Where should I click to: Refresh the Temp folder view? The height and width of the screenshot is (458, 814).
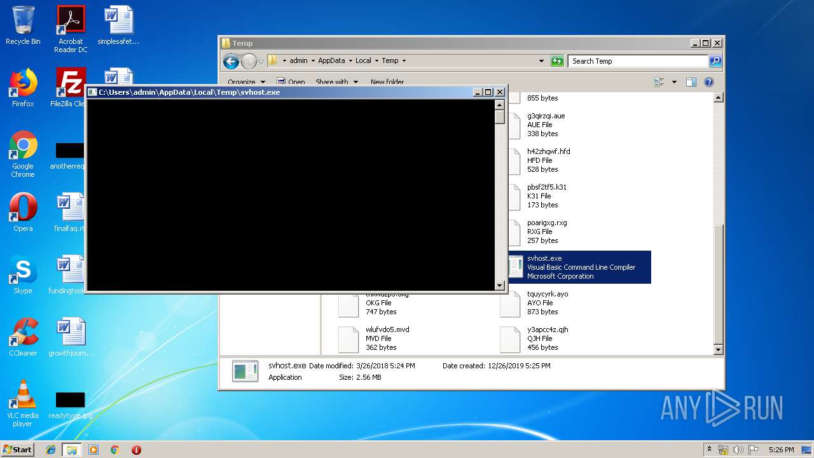[x=557, y=61]
